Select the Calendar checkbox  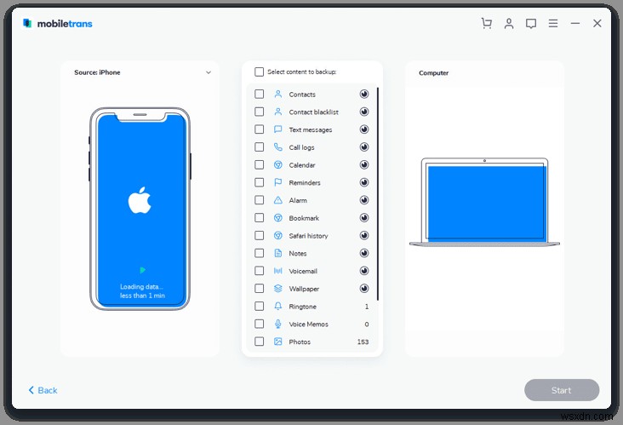coord(259,164)
